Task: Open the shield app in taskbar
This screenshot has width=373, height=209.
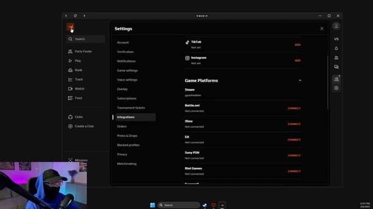Action: [213, 205]
